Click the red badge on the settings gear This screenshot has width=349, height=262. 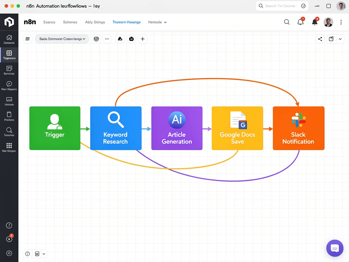(x=11, y=236)
